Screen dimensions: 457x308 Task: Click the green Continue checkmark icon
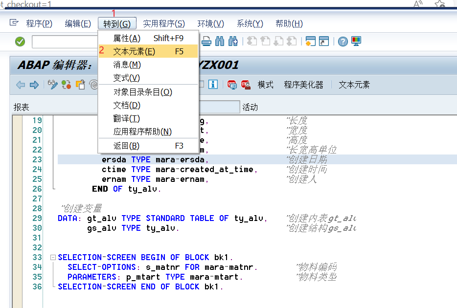pyautogui.click(x=20, y=42)
